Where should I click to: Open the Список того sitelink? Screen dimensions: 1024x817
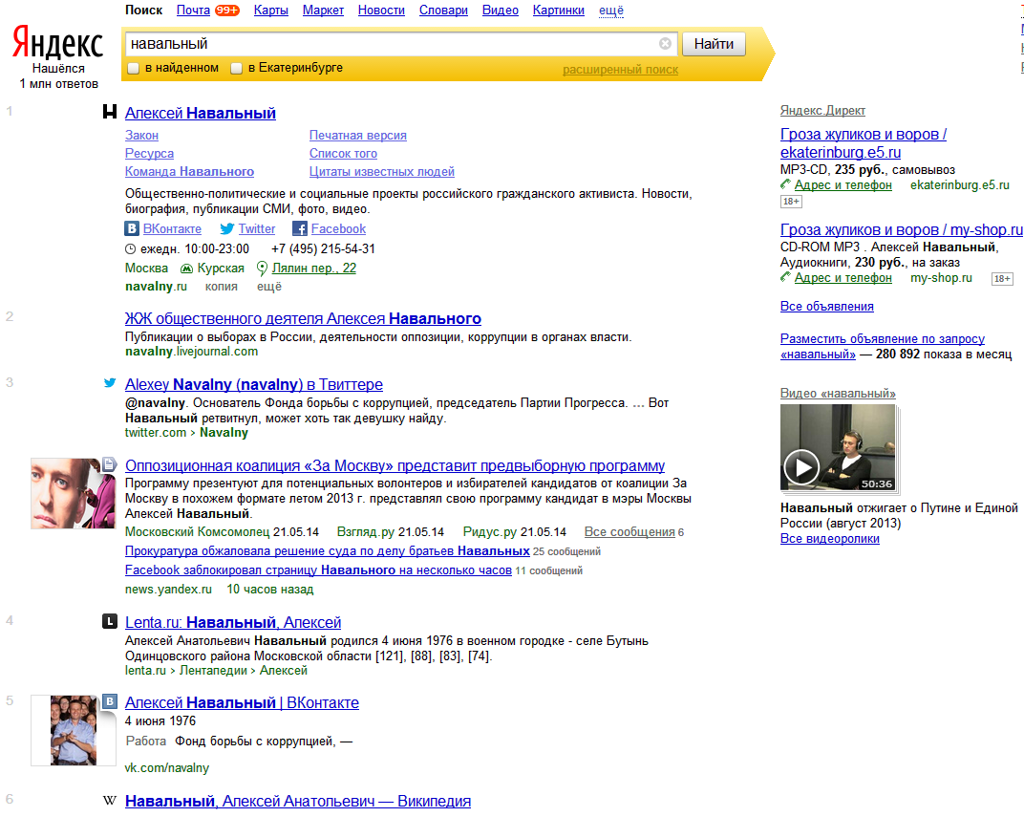point(344,154)
